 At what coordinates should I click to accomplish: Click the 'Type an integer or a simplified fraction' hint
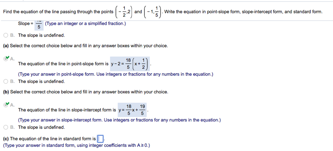click(x=85, y=24)
